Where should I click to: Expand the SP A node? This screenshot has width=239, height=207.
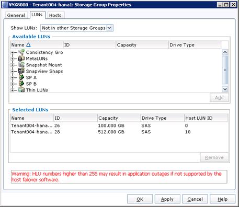pos(13,77)
